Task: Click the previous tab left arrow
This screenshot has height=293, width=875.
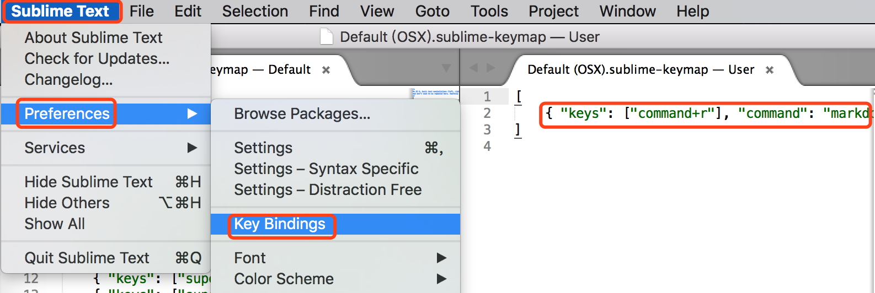Action: (473, 68)
